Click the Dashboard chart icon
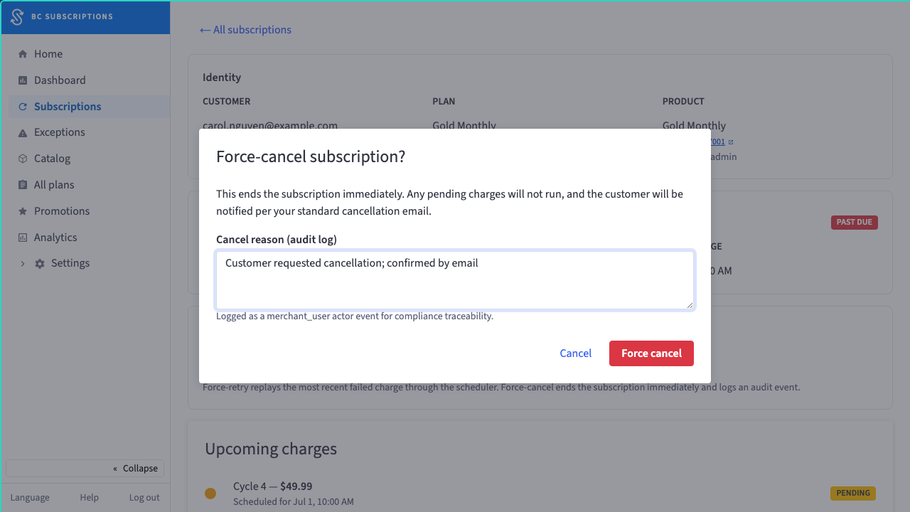Image resolution: width=910 pixels, height=512 pixels. point(23,80)
